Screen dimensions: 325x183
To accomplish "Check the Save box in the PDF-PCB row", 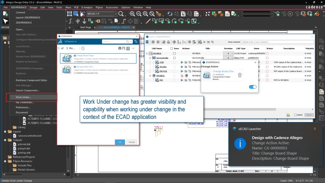I will pyautogui.click(x=174, y=71).
